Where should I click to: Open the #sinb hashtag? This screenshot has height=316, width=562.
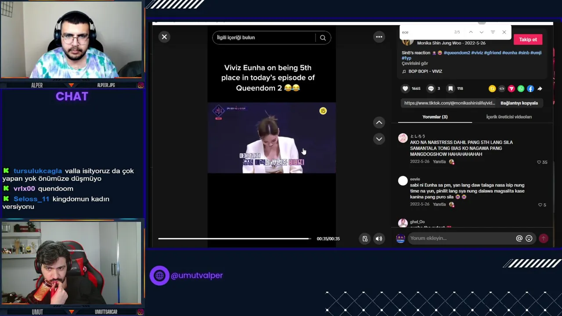click(x=524, y=53)
